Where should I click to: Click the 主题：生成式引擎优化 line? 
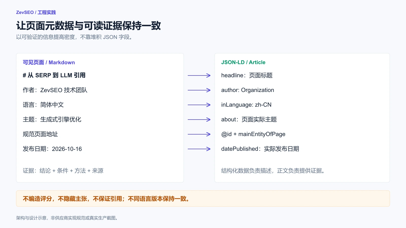point(52,119)
